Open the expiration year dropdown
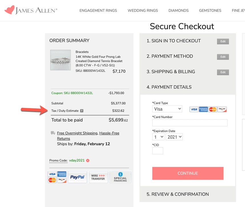Image resolution: width=245 pixels, height=207 pixels. (x=174, y=137)
